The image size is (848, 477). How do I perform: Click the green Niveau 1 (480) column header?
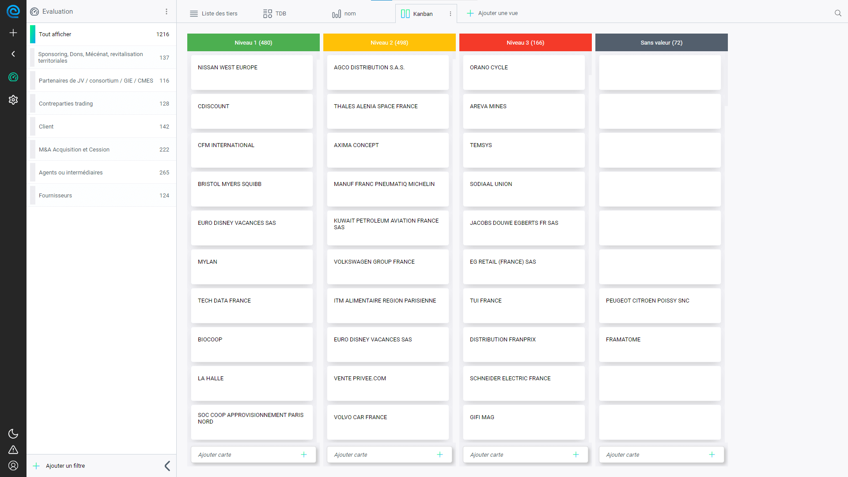tap(254, 42)
